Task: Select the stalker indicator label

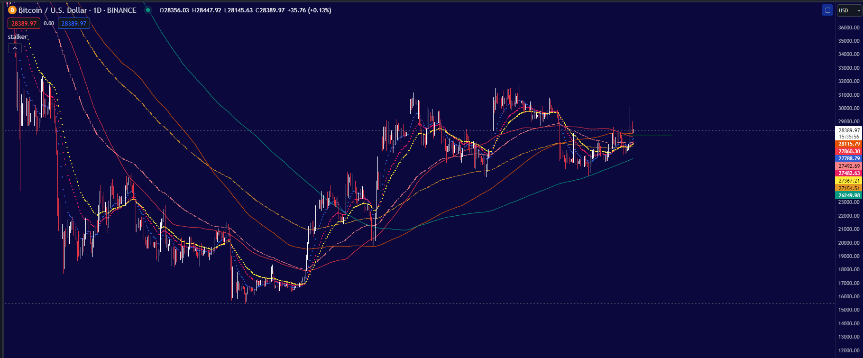Action: pos(18,37)
